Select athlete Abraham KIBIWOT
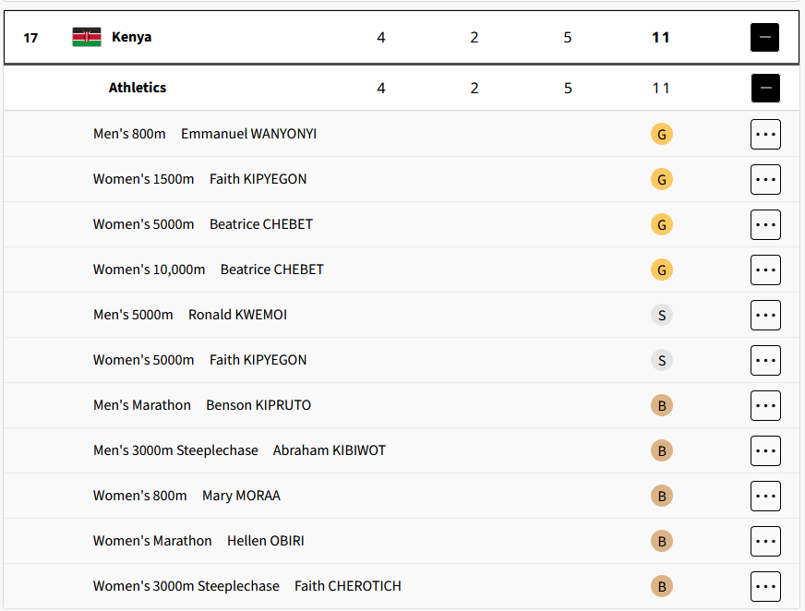This screenshot has height=611, width=805. click(329, 450)
